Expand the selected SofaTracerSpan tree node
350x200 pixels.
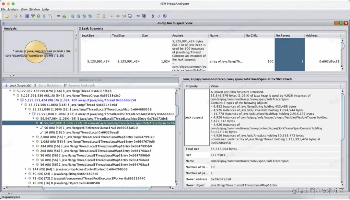coord(38,123)
